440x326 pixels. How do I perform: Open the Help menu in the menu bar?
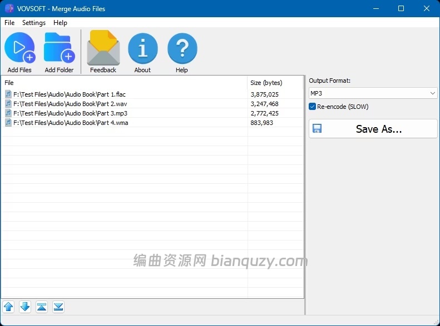tap(60, 23)
